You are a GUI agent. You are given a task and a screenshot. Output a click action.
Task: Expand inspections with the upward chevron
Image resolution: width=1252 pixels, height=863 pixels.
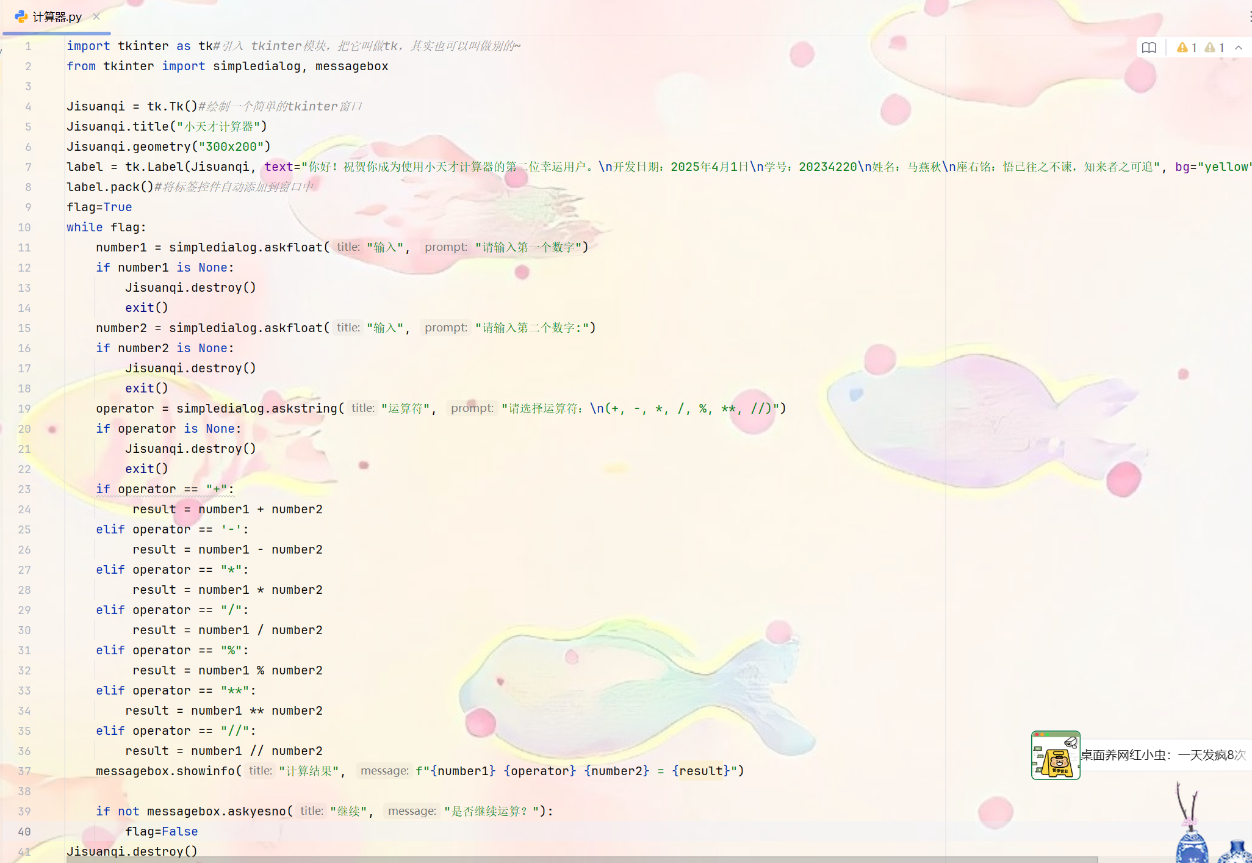1239,48
